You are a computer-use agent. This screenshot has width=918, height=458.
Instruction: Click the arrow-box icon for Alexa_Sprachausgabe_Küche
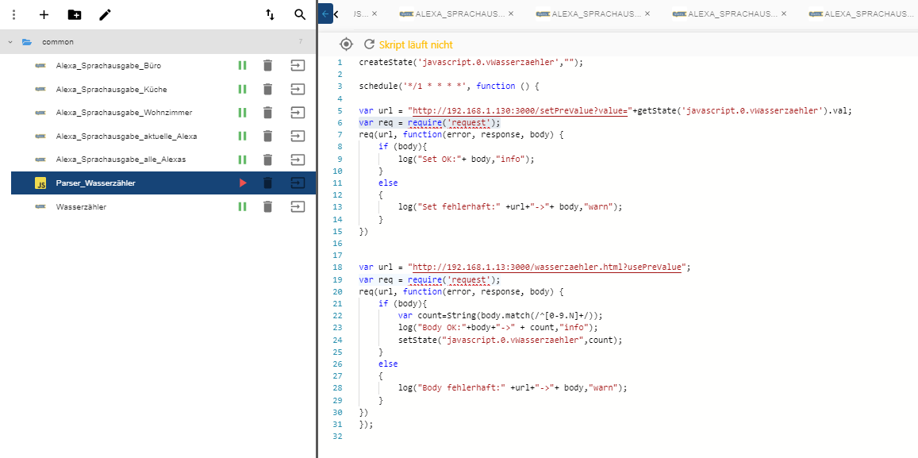click(298, 89)
